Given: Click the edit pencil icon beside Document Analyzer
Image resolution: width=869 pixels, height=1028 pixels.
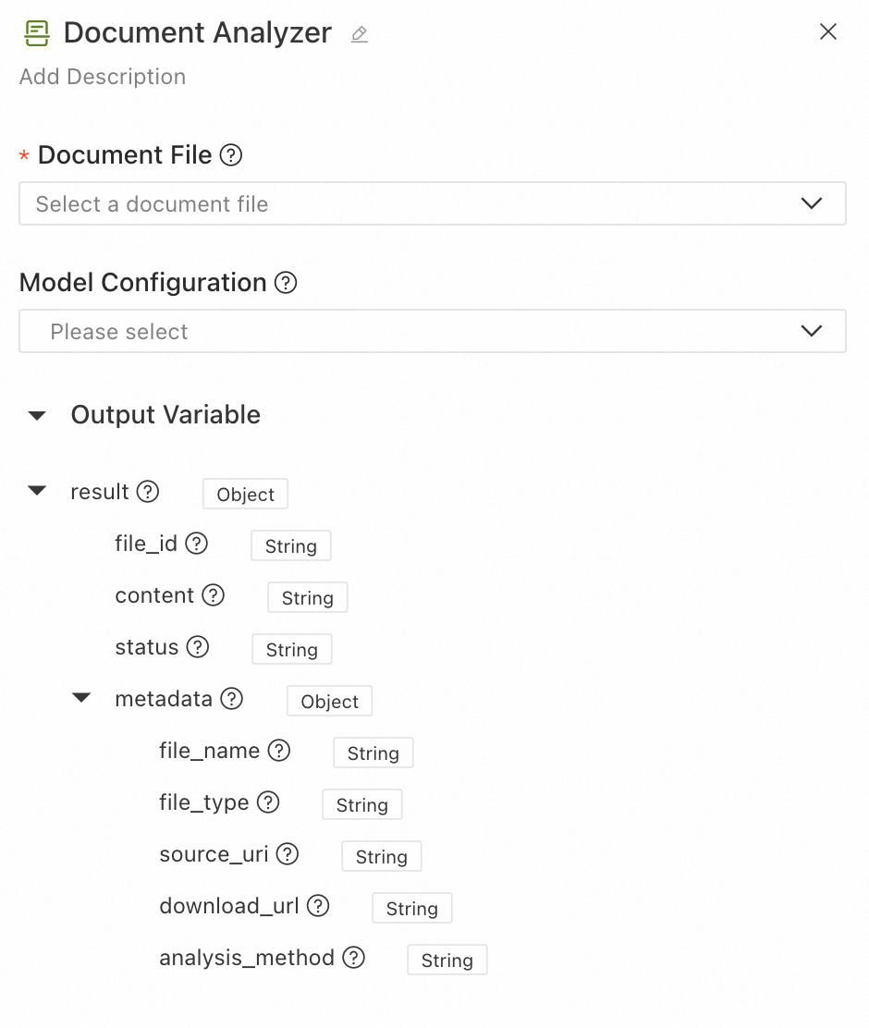Looking at the screenshot, I should 360,35.
